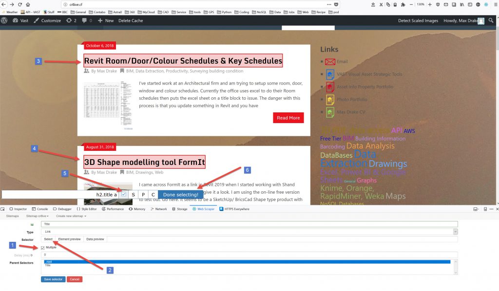
Task: Click the WordPress logo in admin bar
Action: click(4, 20)
